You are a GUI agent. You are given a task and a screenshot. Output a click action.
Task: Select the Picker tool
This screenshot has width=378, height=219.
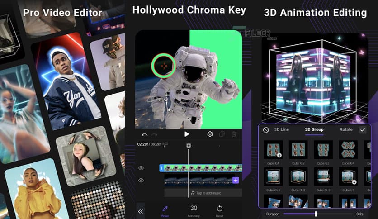165,211
